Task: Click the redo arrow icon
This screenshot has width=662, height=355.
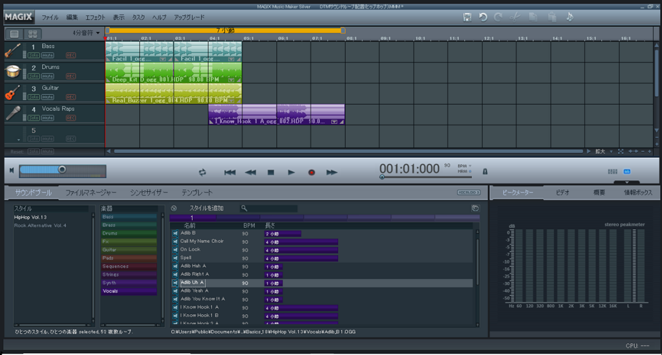Action: 498,17
